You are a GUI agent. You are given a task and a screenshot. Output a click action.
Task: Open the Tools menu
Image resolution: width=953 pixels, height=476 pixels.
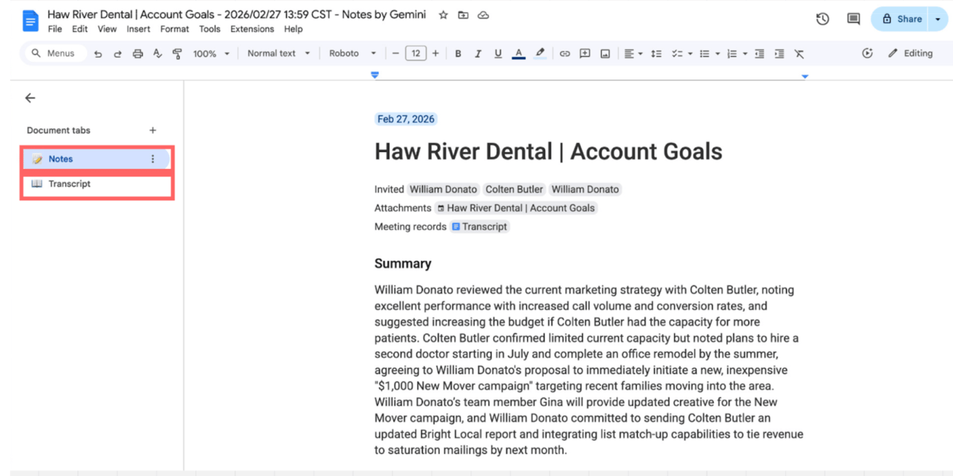[x=210, y=29]
